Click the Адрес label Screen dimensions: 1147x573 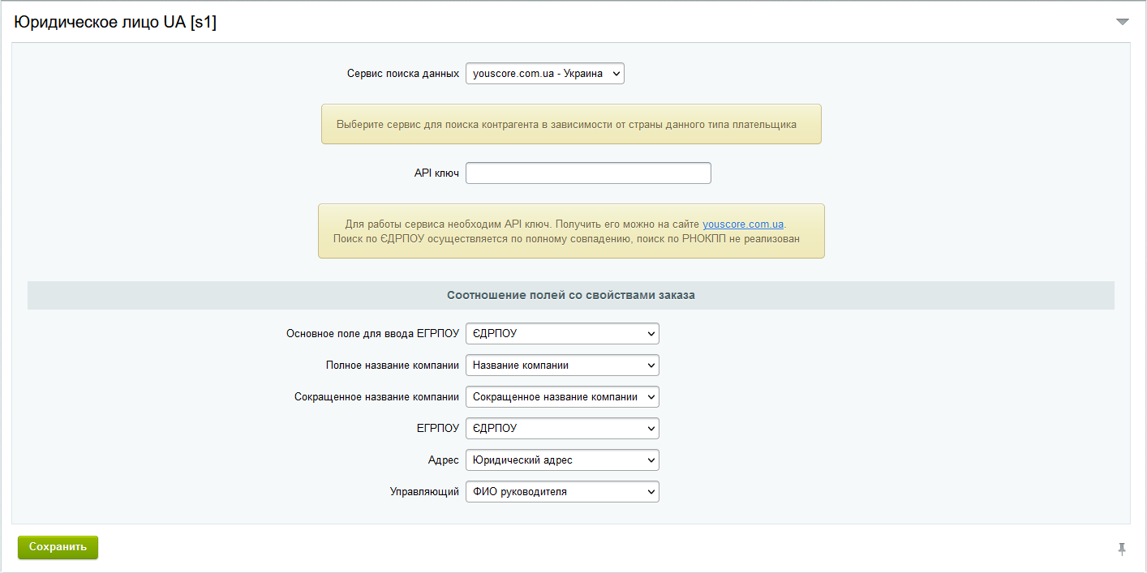point(444,460)
